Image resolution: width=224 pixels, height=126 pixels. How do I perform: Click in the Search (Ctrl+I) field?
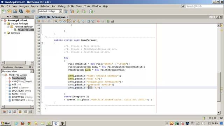204,6
